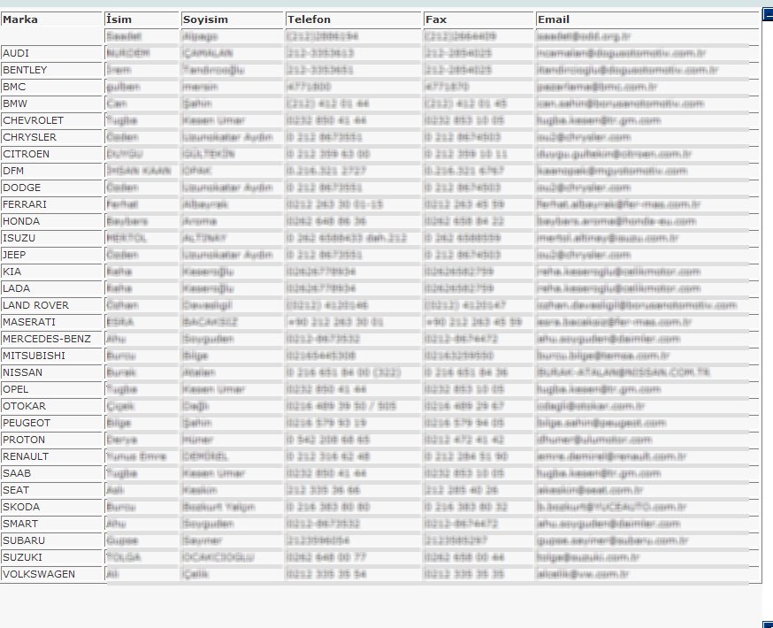Click the VOLKSWAGEN brand cell
The image size is (773, 628).
tap(51, 574)
